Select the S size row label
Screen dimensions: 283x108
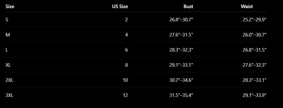(x=7, y=19)
